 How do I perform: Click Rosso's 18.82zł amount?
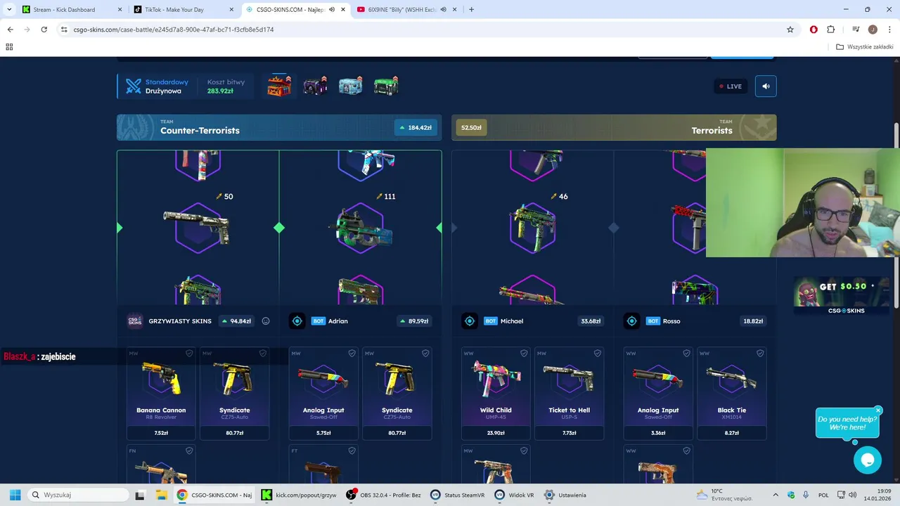coord(753,321)
